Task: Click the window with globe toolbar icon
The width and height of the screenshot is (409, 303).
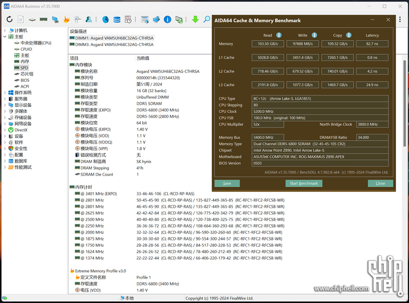Action: (x=145, y=20)
